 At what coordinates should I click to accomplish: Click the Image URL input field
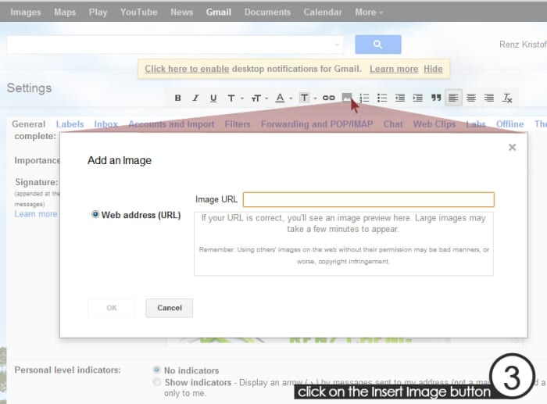click(x=368, y=199)
